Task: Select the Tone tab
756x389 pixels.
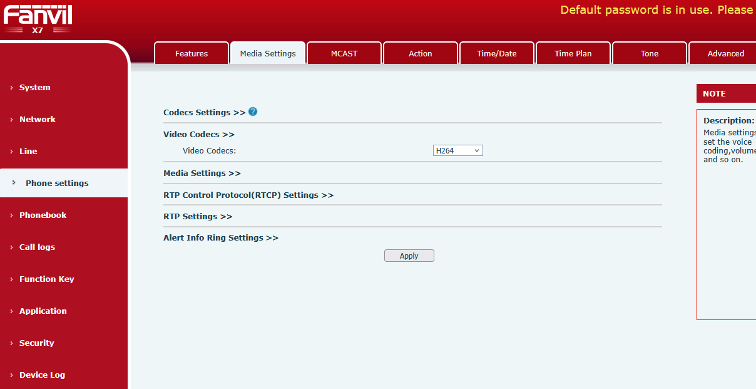Action: pos(650,54)
